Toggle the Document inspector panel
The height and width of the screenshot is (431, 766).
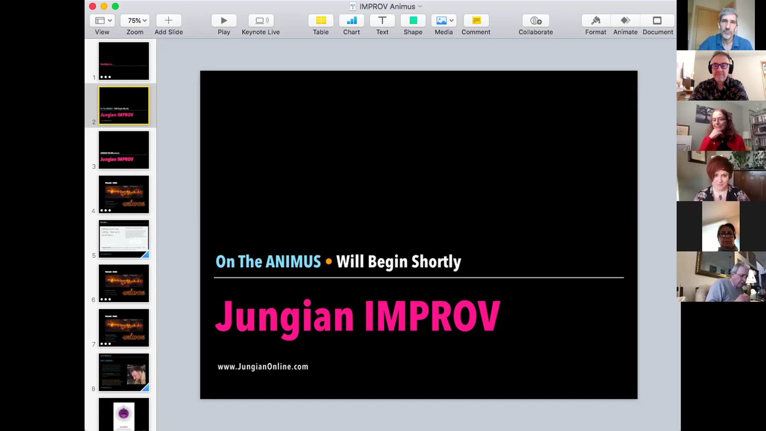[657, 21]
